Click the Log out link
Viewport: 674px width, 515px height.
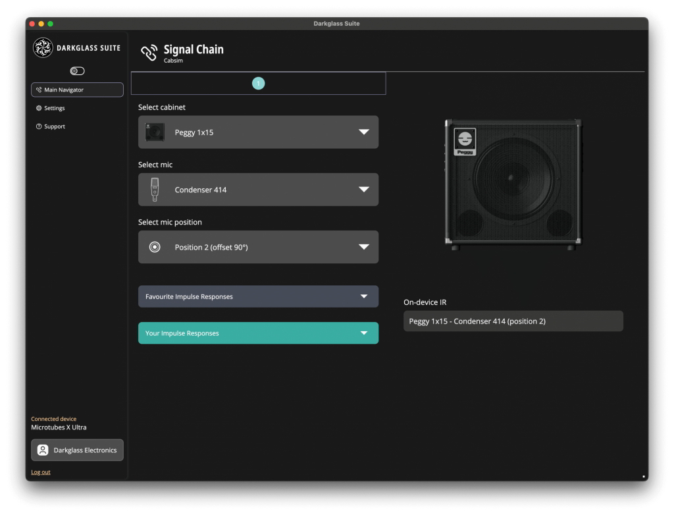[41, 472]
